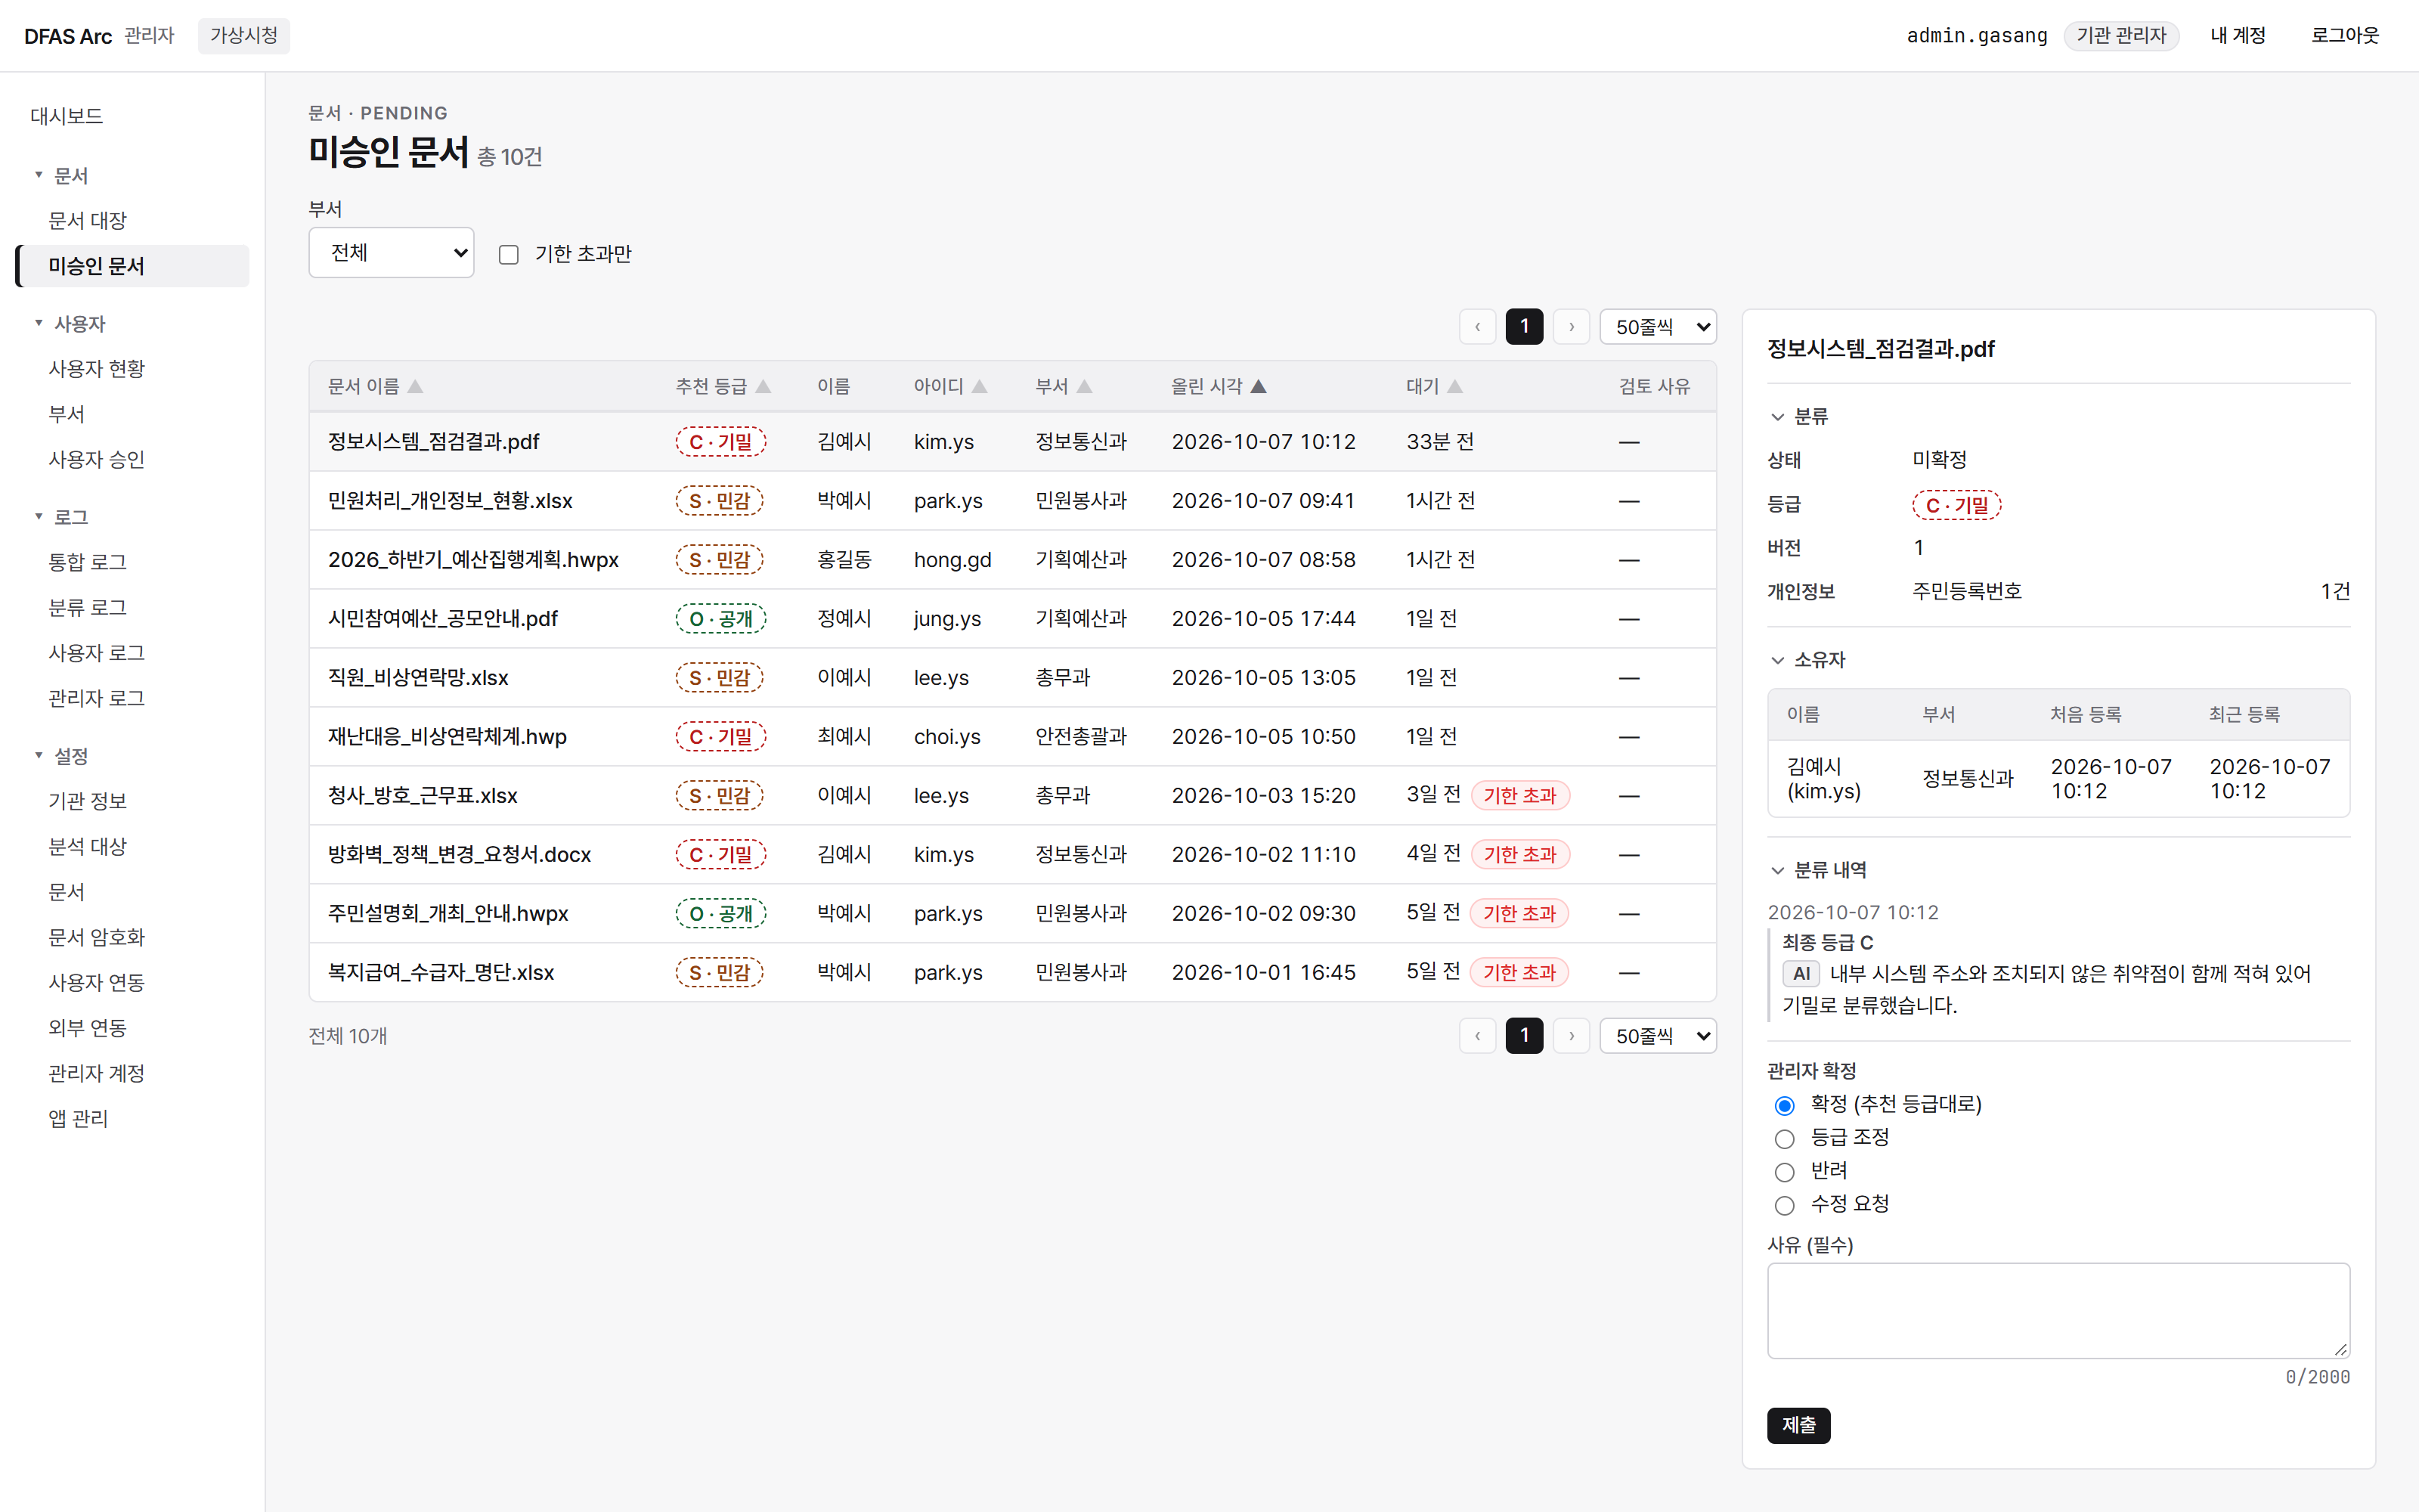Open the top 50줄씩 page size dropdown
The width and height of the screenshot is (2419, 1512).
point(1659,327)
